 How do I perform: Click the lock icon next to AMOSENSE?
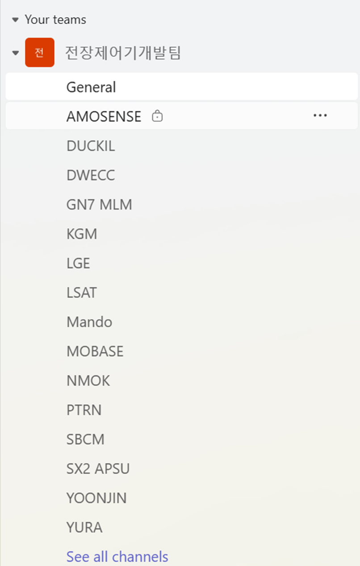pyautogui.click(x=157, y=117)
